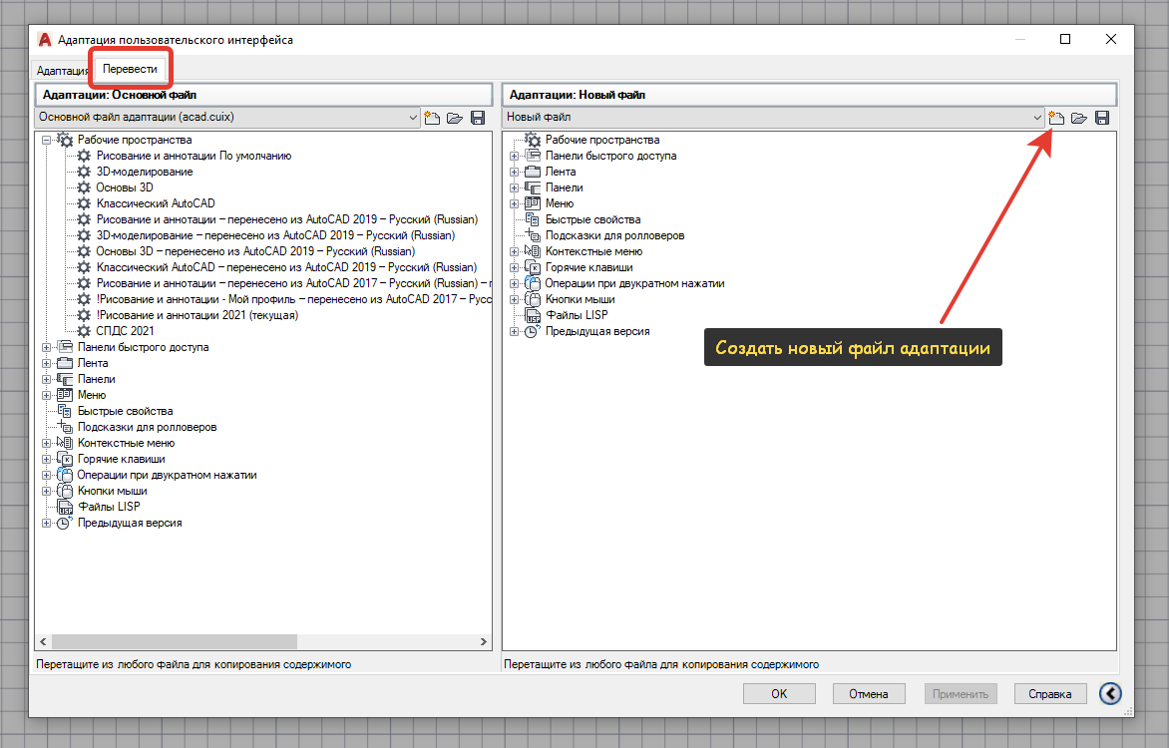Expand Операции при двукратном нажатии in right tree
The image size is (1169, 748).
pyautogui.click(x=514, y=283)
